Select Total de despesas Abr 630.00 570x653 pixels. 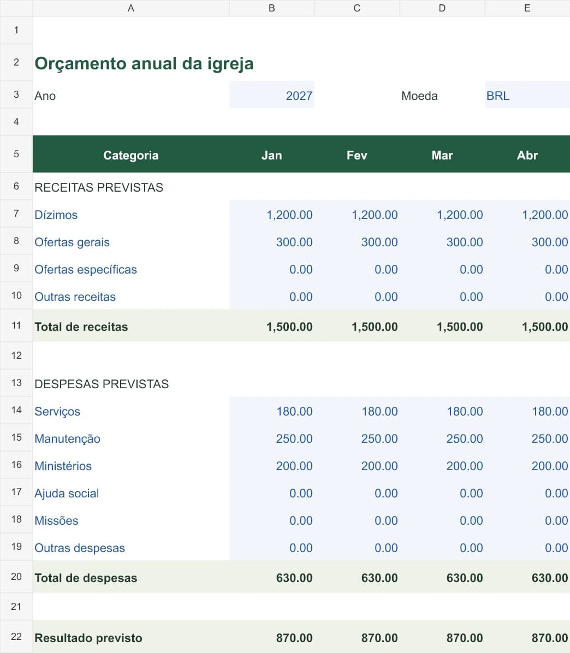pyautogui.click(x=527, y=577)
